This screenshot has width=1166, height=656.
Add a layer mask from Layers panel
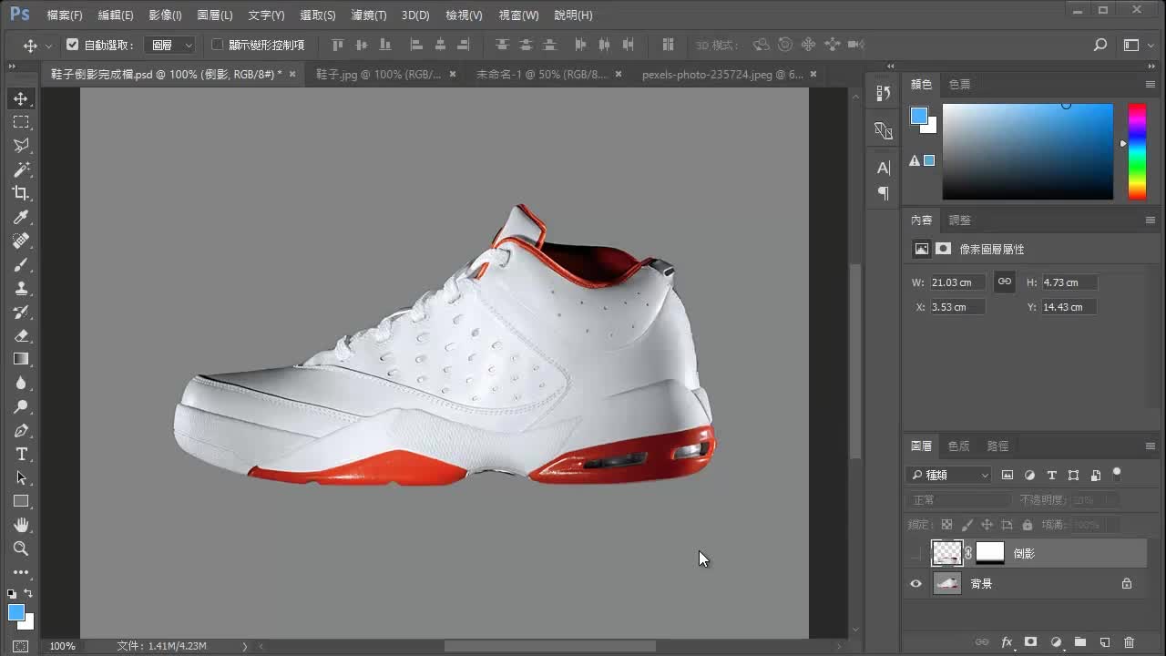click(1031, 642)
